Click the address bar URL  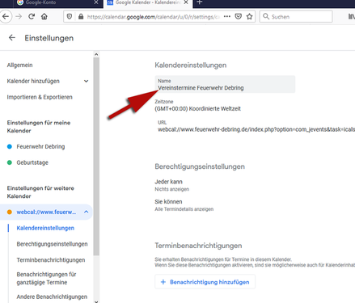pos(153,17)
